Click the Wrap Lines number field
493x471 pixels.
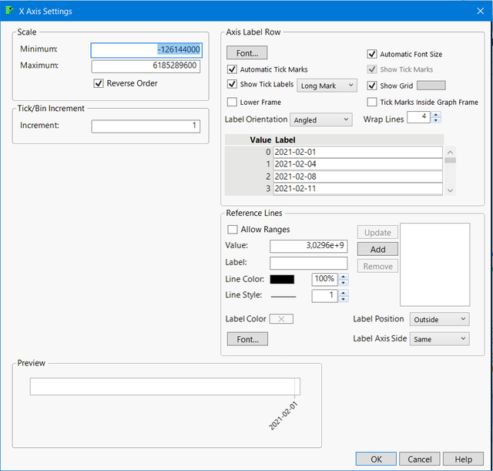point(418,117)
